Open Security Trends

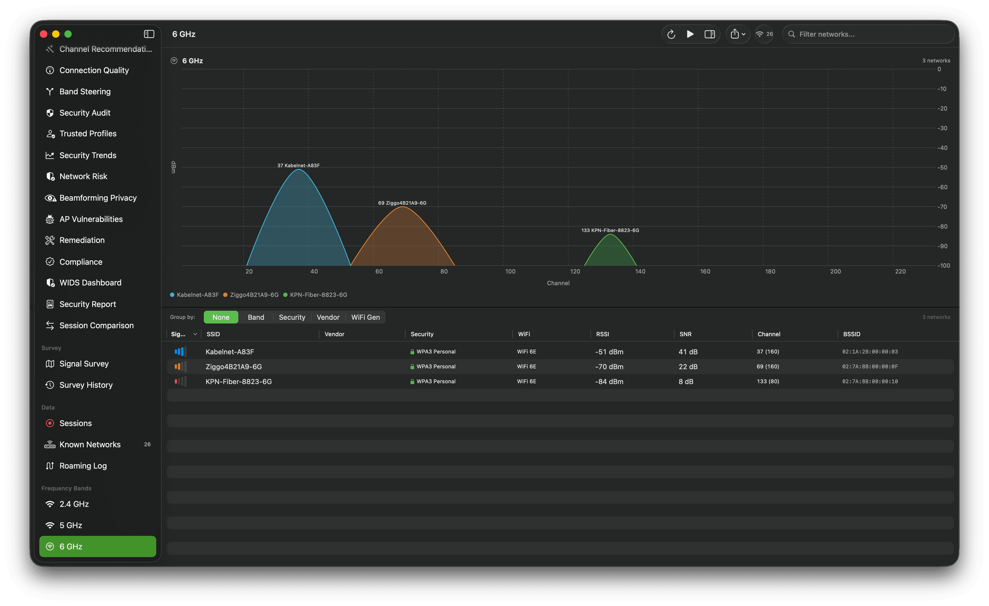coord(98,155)
